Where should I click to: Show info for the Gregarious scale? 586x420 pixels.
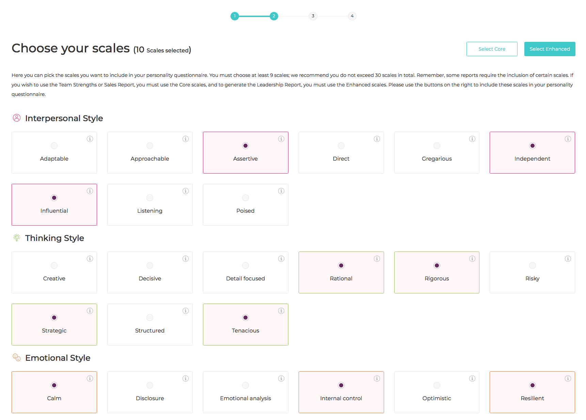[472, 139]
